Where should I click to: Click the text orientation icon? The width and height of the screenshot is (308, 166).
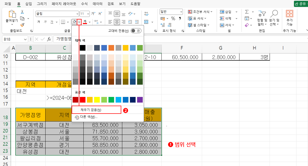pyautogui.click(x=130, y=14)
